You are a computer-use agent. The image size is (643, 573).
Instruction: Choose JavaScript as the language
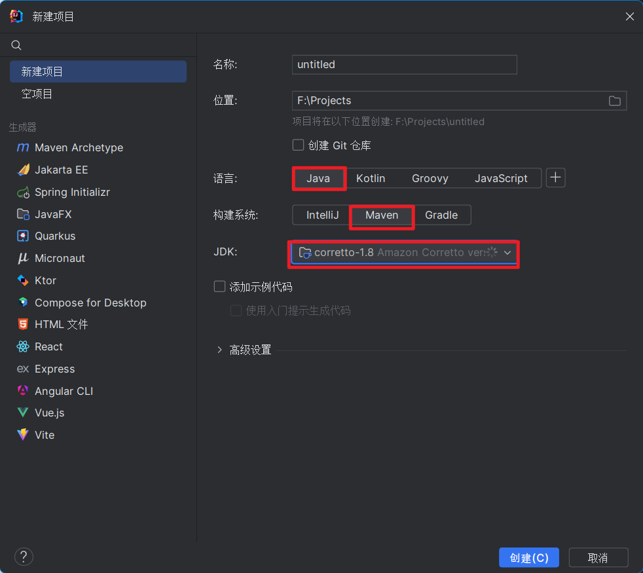501,178
